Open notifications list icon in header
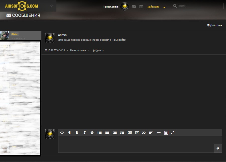 tap(141, 7)
